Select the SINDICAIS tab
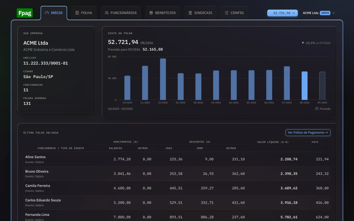 tap(200, 13)
